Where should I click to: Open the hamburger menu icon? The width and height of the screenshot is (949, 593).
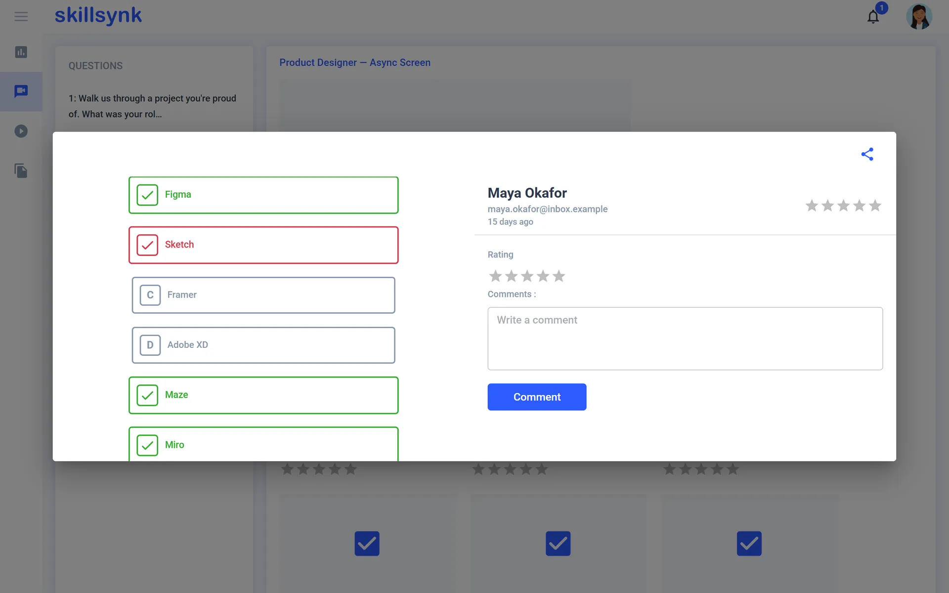21,17
